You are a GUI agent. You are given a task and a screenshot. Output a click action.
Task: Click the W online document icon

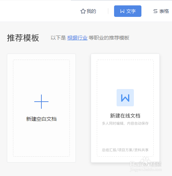coord(125,98)
